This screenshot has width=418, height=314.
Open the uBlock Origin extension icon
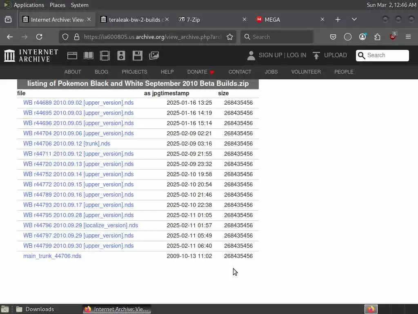coord(393,36)
